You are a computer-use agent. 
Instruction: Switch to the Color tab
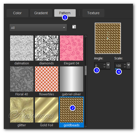tap(17, 13)
